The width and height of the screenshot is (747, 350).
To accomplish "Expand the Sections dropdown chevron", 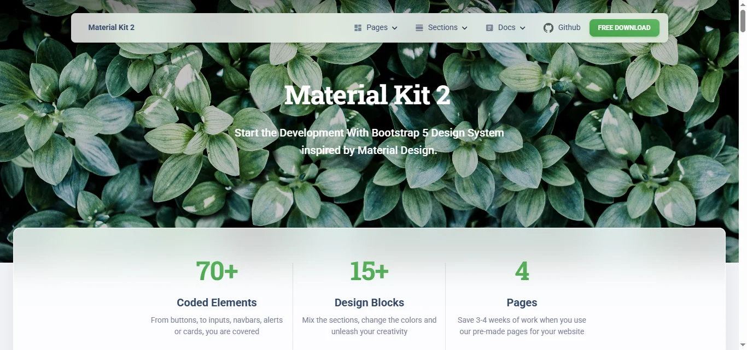I will coord(464,28).
